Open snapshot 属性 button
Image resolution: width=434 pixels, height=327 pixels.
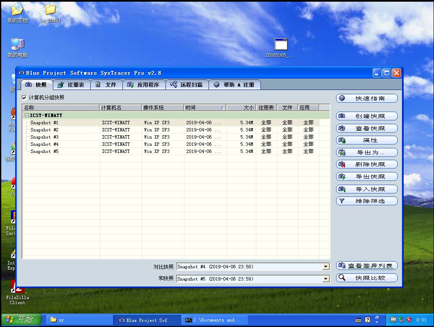point(367,140)
